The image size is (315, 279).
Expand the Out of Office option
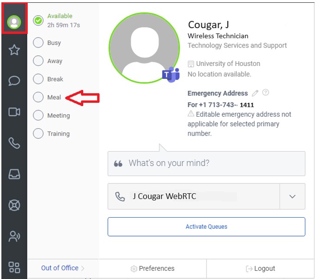pos(63,268)
